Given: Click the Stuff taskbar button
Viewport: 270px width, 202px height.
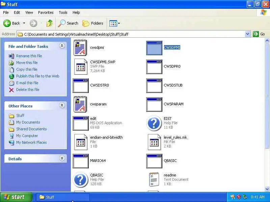Looking at the screenshot, I should pyautogui.click(x=63, y=197).
